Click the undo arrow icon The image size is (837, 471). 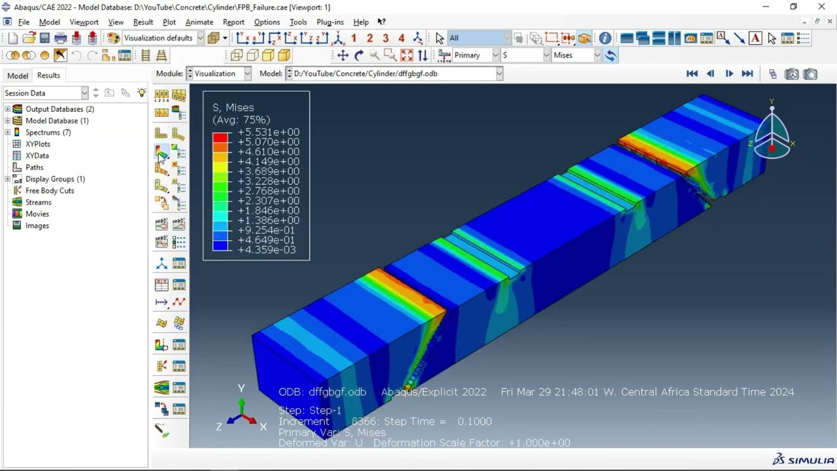[x=77, y=56]
